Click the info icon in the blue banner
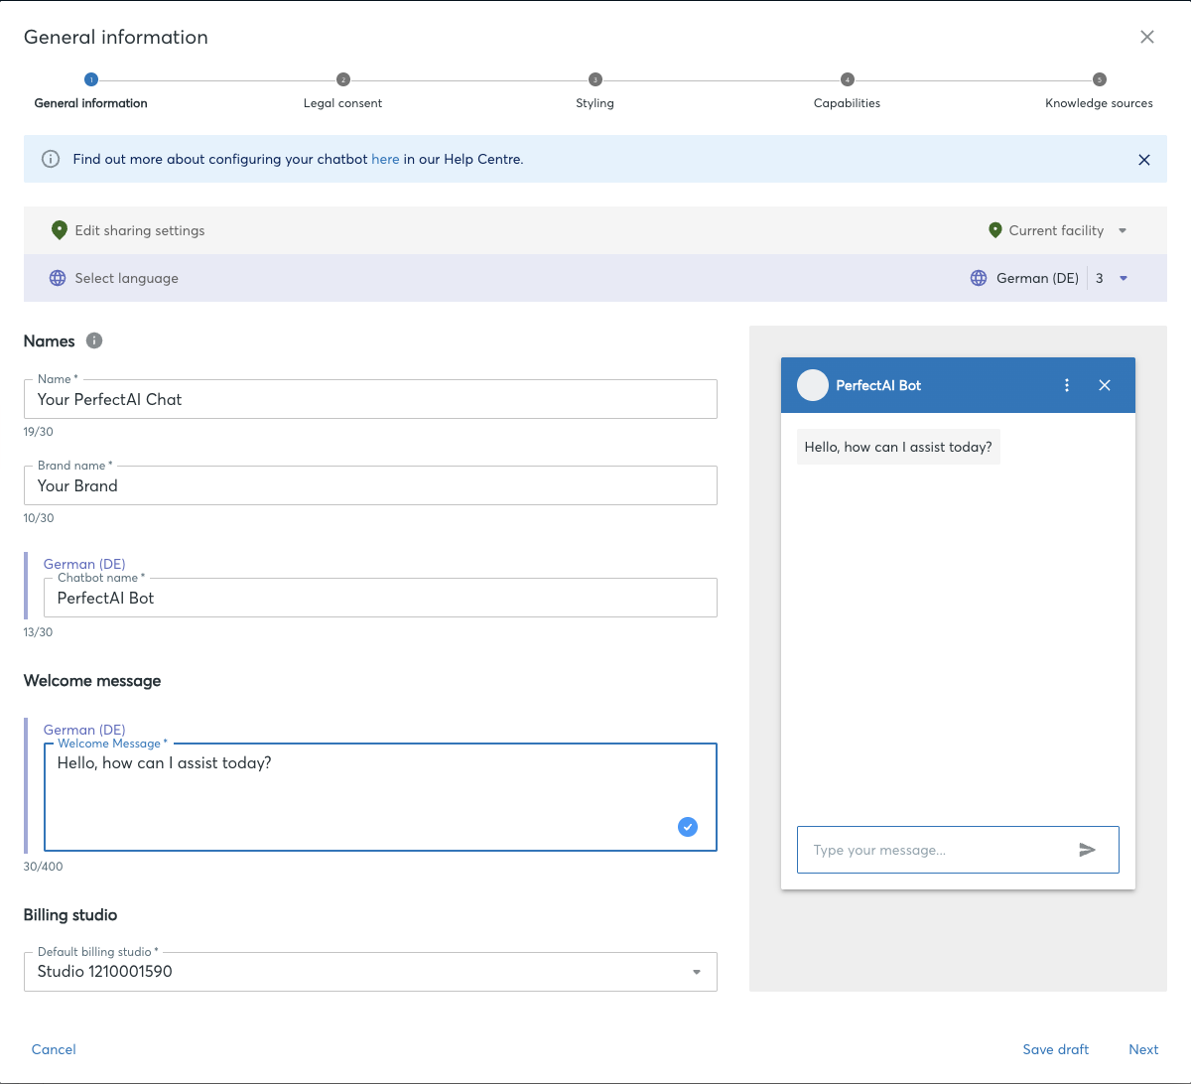This screenshot has width=1191, height=1084. click(x=51, y=159)
